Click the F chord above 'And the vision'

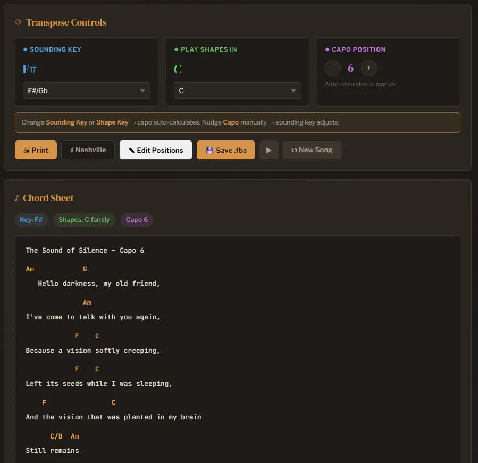point(44,403)
